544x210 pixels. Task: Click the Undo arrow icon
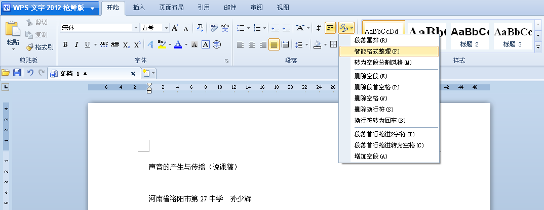pos(30,73)
